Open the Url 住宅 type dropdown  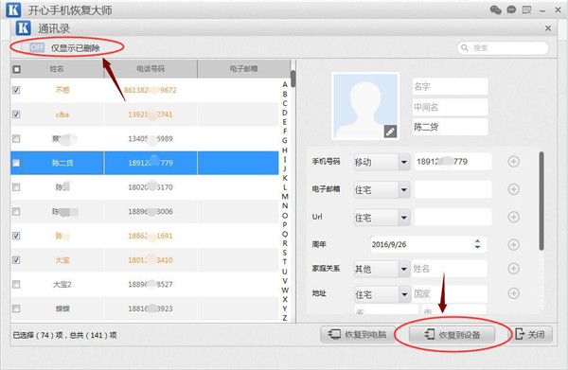tap(382, 218)
